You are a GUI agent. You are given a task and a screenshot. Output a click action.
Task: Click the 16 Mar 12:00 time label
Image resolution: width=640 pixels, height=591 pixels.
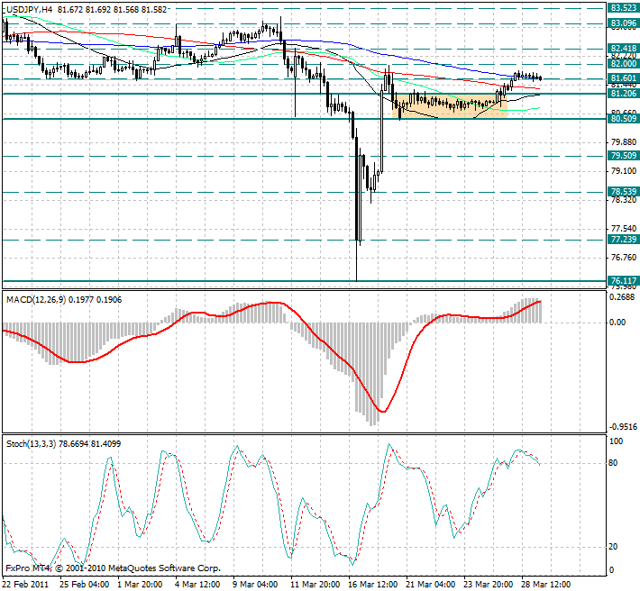373,585
